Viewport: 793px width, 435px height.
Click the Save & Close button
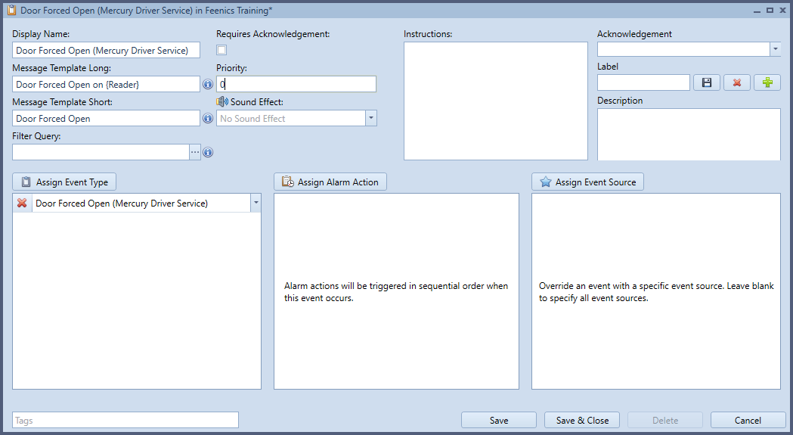[x=582, y=421]
